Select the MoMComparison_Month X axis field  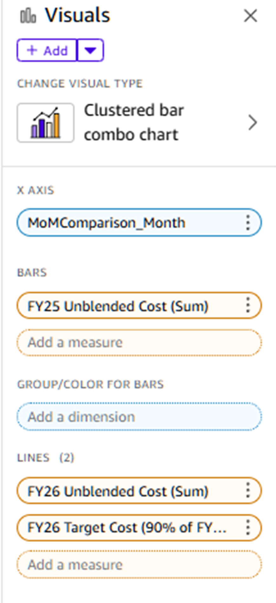coord(127,223)
